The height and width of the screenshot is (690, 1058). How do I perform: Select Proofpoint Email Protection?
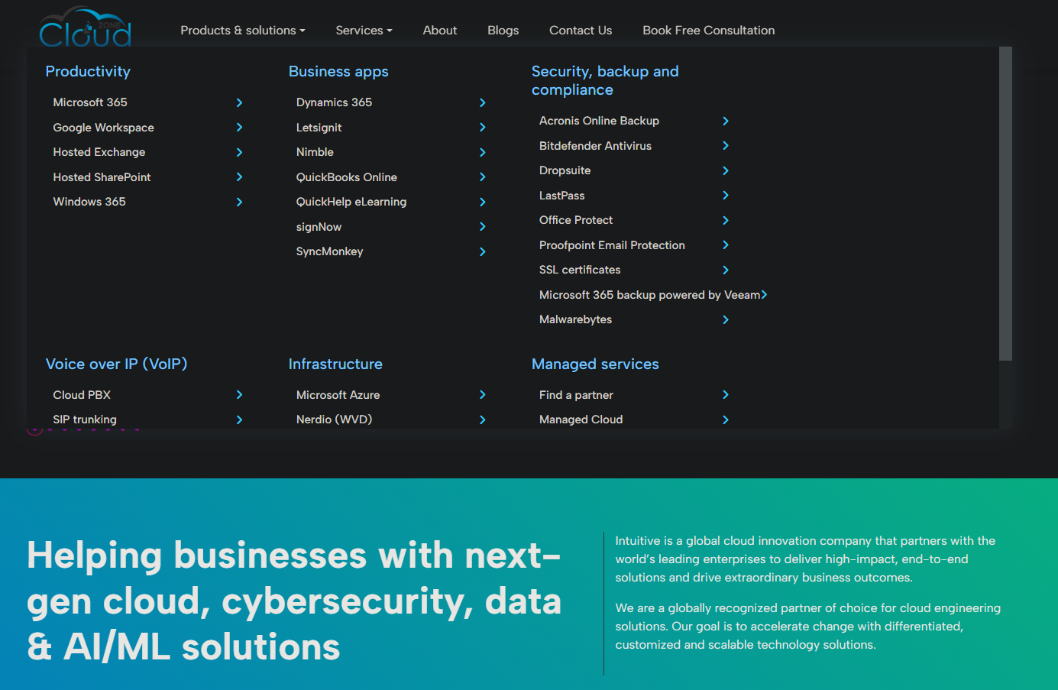[x=612, y=245]
